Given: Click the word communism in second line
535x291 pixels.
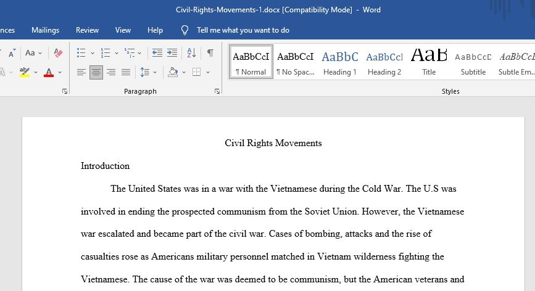Looking at the screenshot, I should tap(241, 211).
